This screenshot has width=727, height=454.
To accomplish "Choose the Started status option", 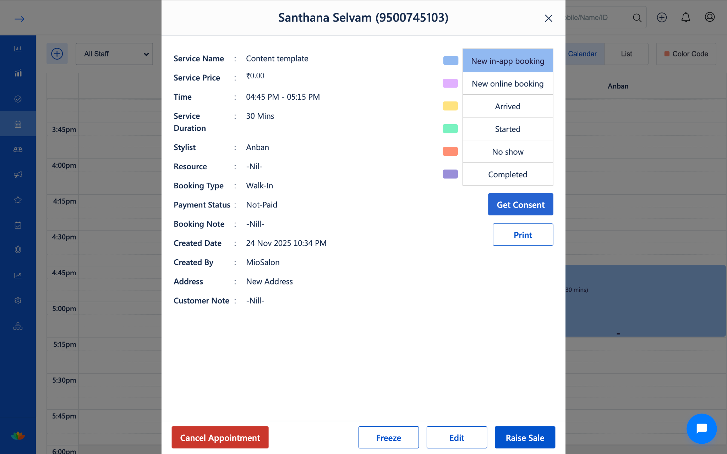I will [507, 129].
